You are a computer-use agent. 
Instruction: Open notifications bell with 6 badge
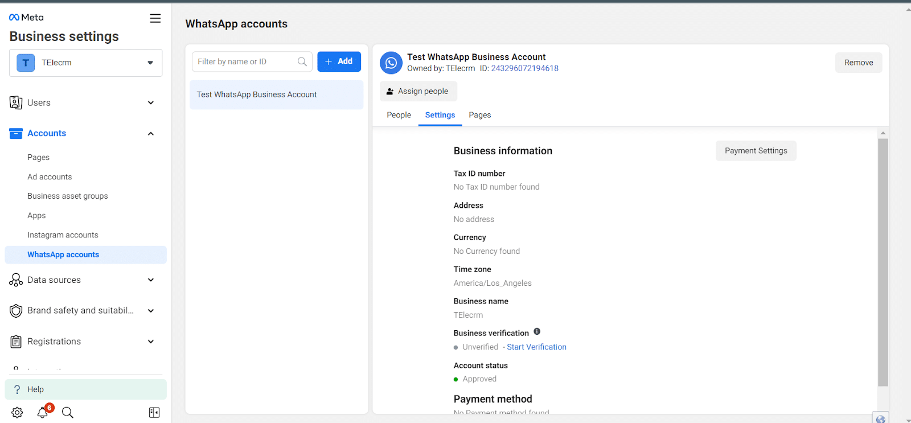[x=43, y=412]
